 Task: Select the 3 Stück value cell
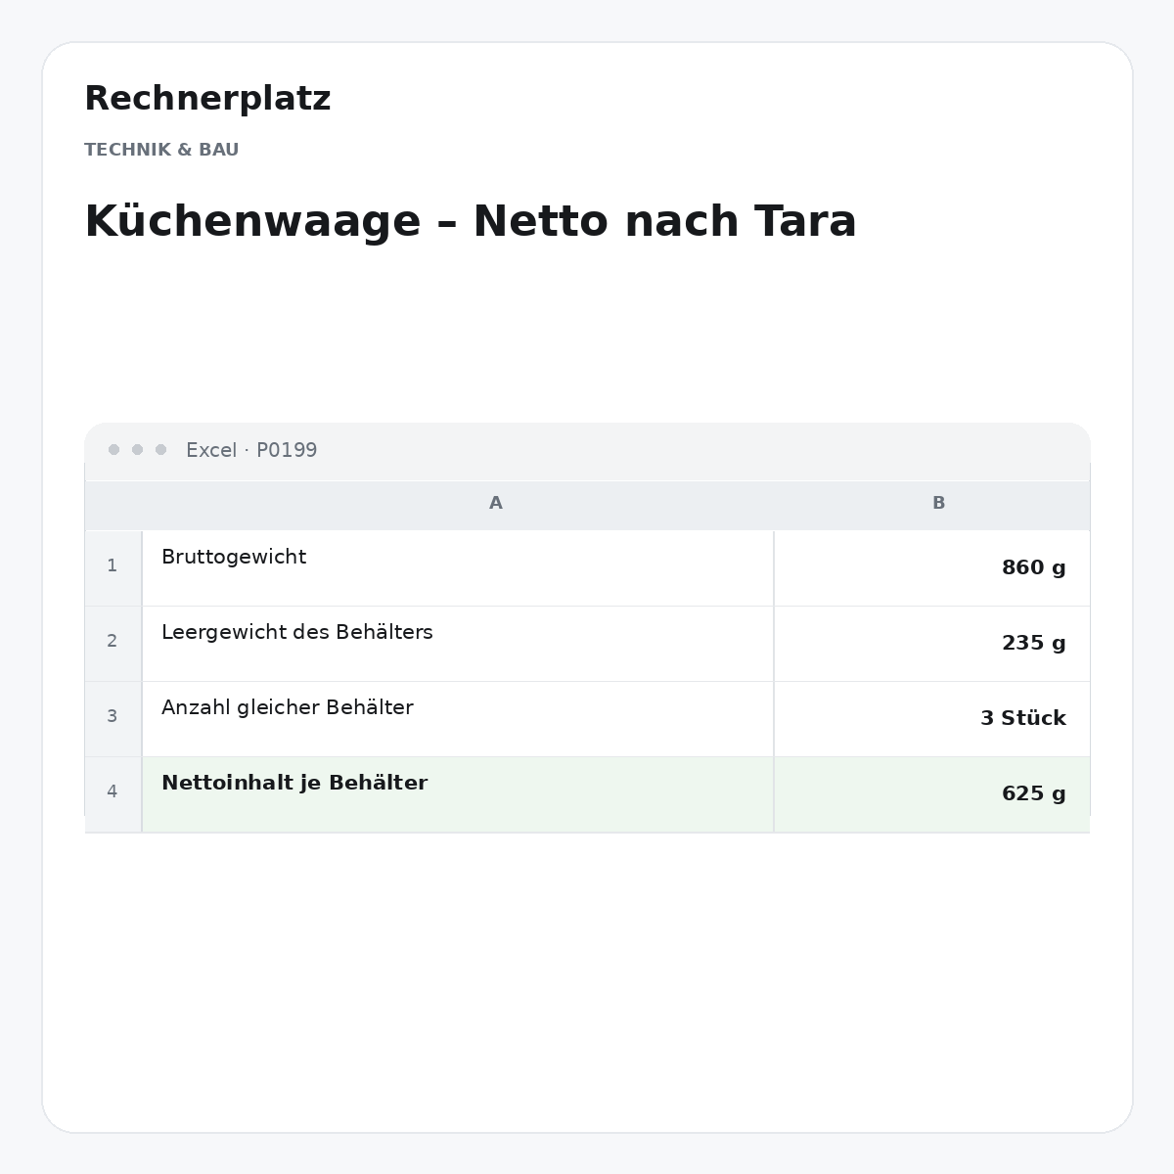pos(932,719)
